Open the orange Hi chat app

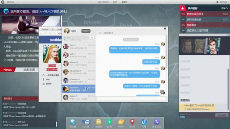coord(121,122)
